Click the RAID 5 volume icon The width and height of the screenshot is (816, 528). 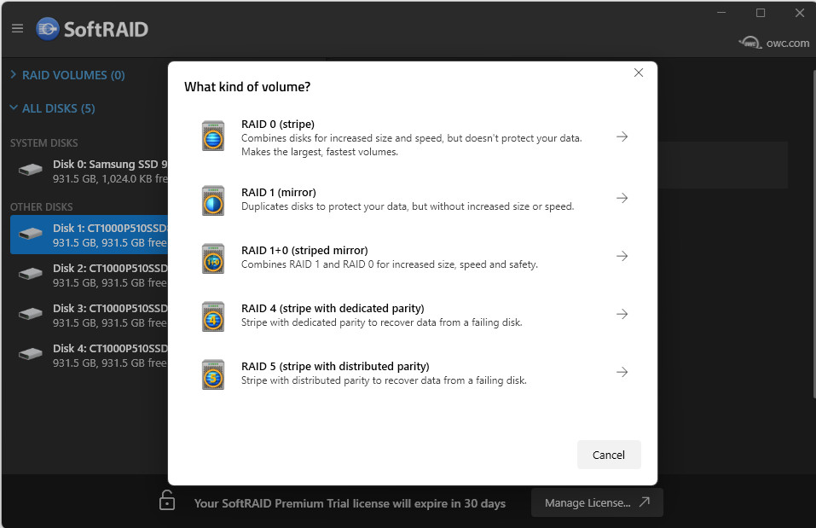pyautogui.click(x=213, y=374)
